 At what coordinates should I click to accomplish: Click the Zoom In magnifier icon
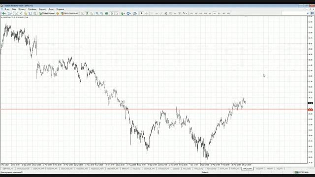(x=97, y=13)
